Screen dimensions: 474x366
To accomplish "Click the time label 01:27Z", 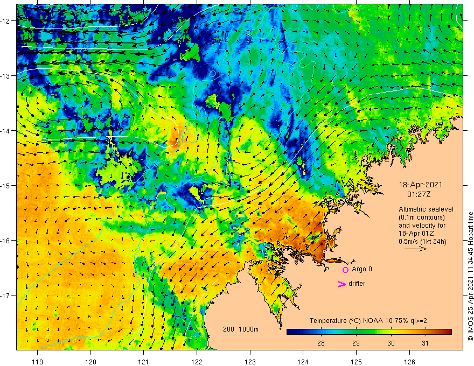I will tap(419, 194).
